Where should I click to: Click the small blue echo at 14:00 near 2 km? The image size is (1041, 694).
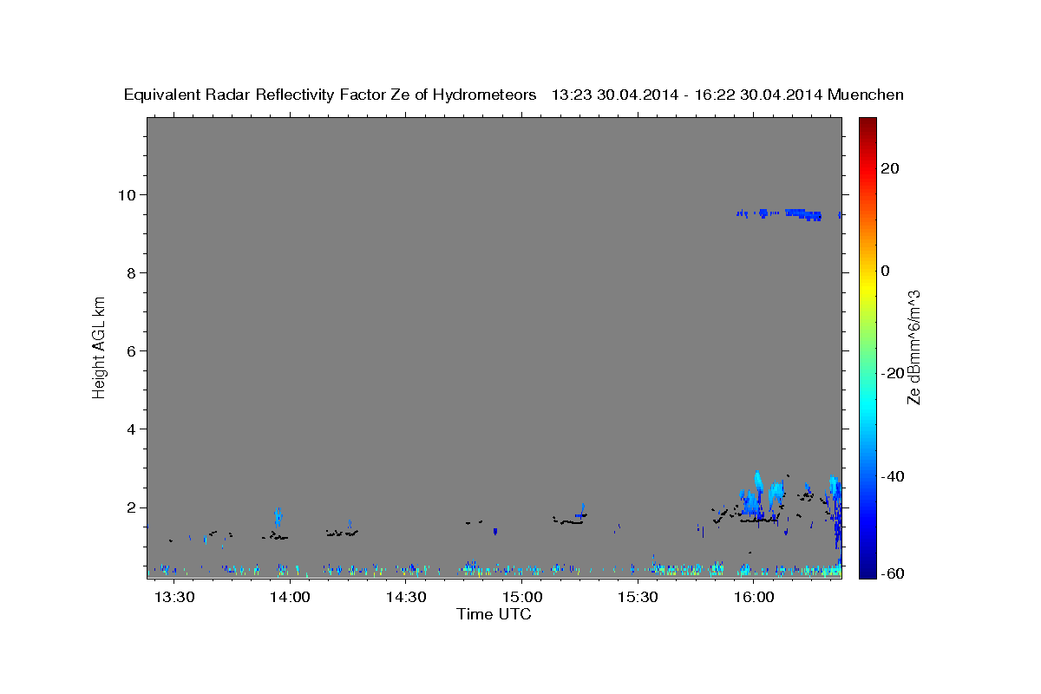click(x=278, y=517)
